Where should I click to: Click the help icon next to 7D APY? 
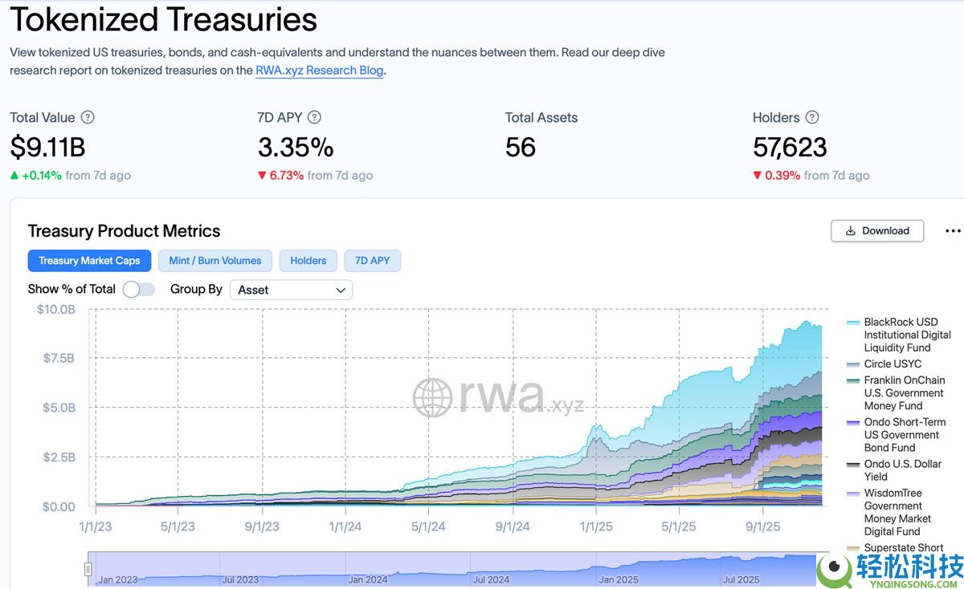[x=315, y=117]
